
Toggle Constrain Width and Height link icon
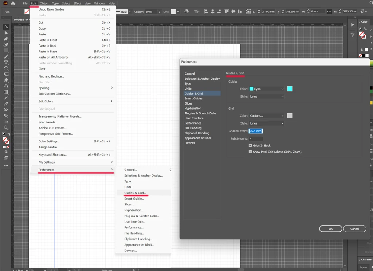tap(329, 11)
